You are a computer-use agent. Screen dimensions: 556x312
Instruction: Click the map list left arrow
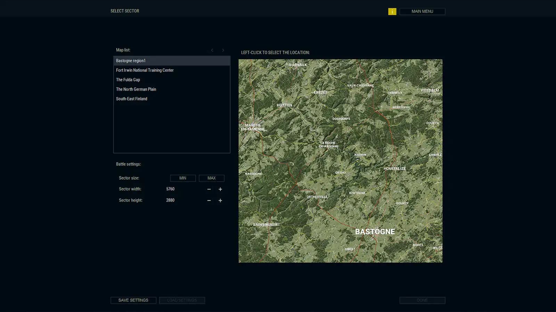tap(212, 50)
